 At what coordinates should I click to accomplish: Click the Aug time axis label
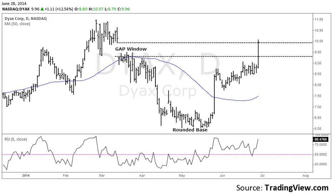pos(305,175)
